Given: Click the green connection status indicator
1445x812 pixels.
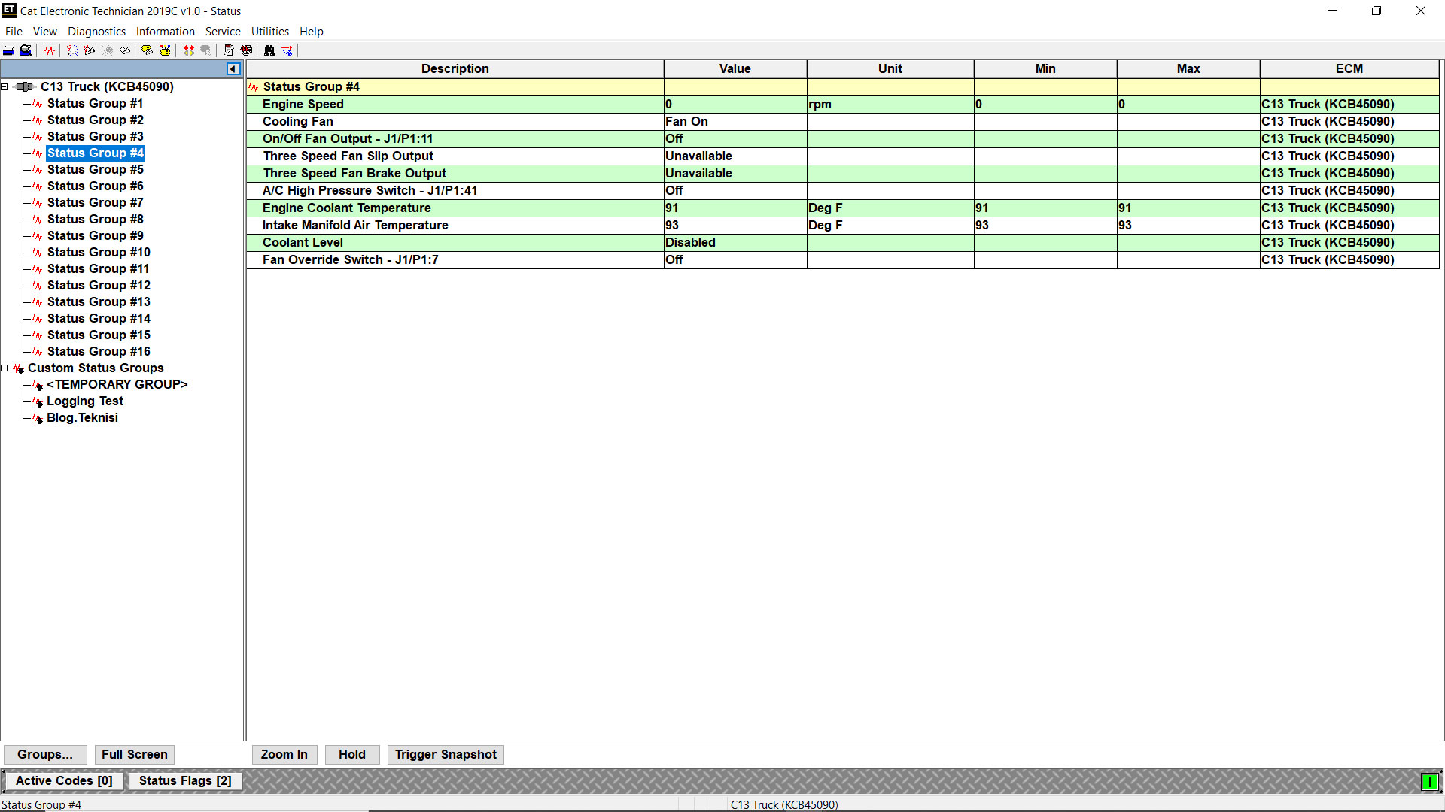Looking at the screenshot, I should tap(1429, 782).
